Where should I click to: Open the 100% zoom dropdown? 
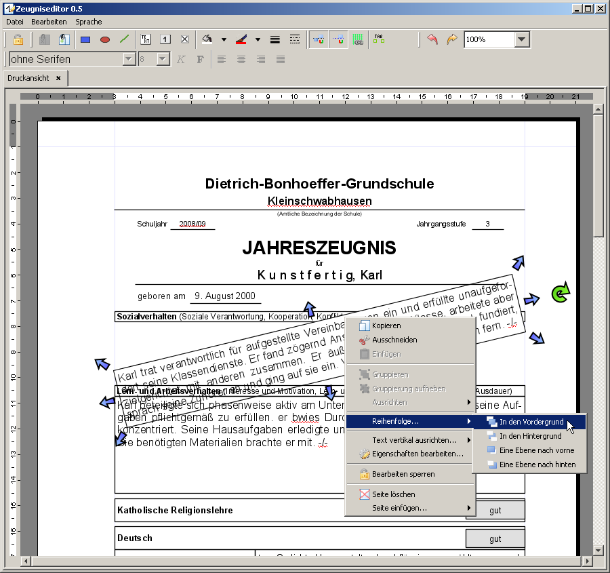521,39
